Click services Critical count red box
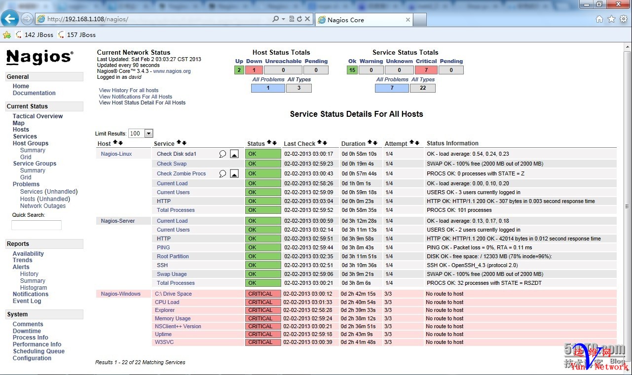 tap(426, 70)
